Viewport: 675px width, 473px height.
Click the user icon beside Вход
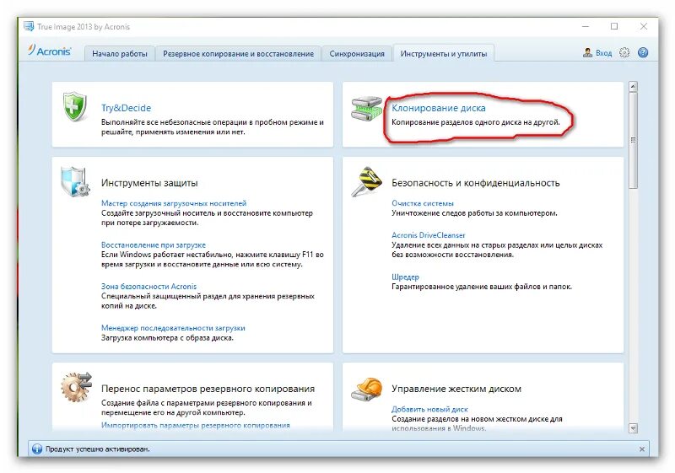coord(587,52)
